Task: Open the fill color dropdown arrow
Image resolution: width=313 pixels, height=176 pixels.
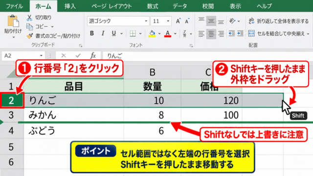Action: point(159,34)
